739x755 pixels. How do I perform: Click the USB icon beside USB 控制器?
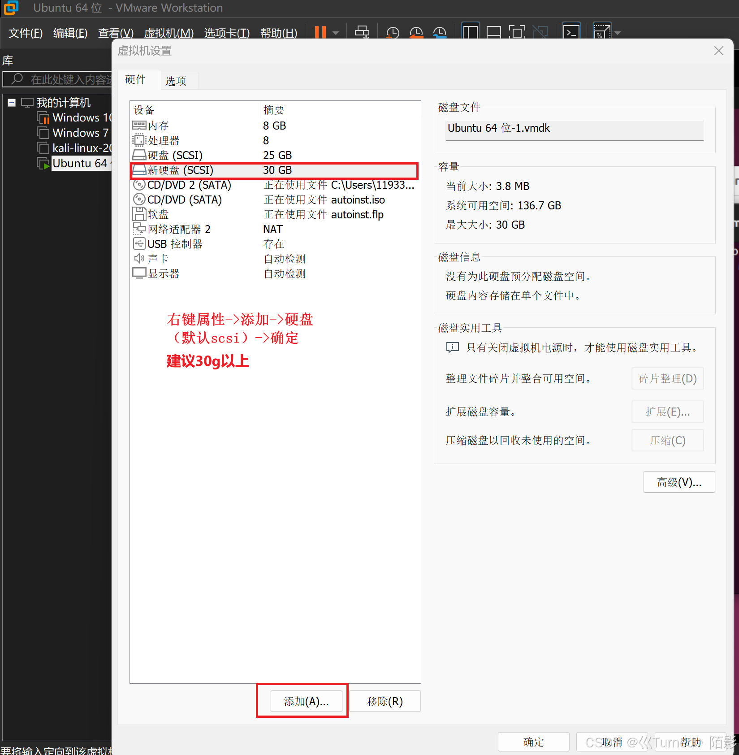click(x=139, y=243)
